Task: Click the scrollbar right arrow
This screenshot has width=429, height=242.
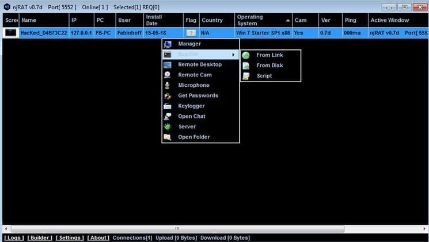Action: (x=424, y=229)
